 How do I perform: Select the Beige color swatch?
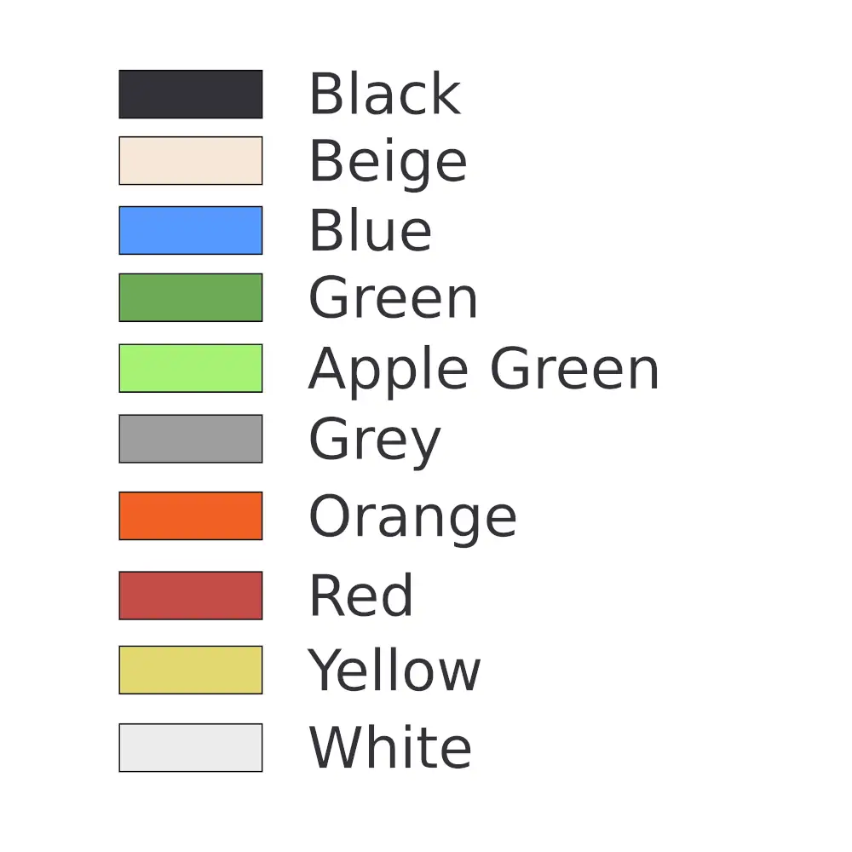pyautogui.click(x=191, y=161)
